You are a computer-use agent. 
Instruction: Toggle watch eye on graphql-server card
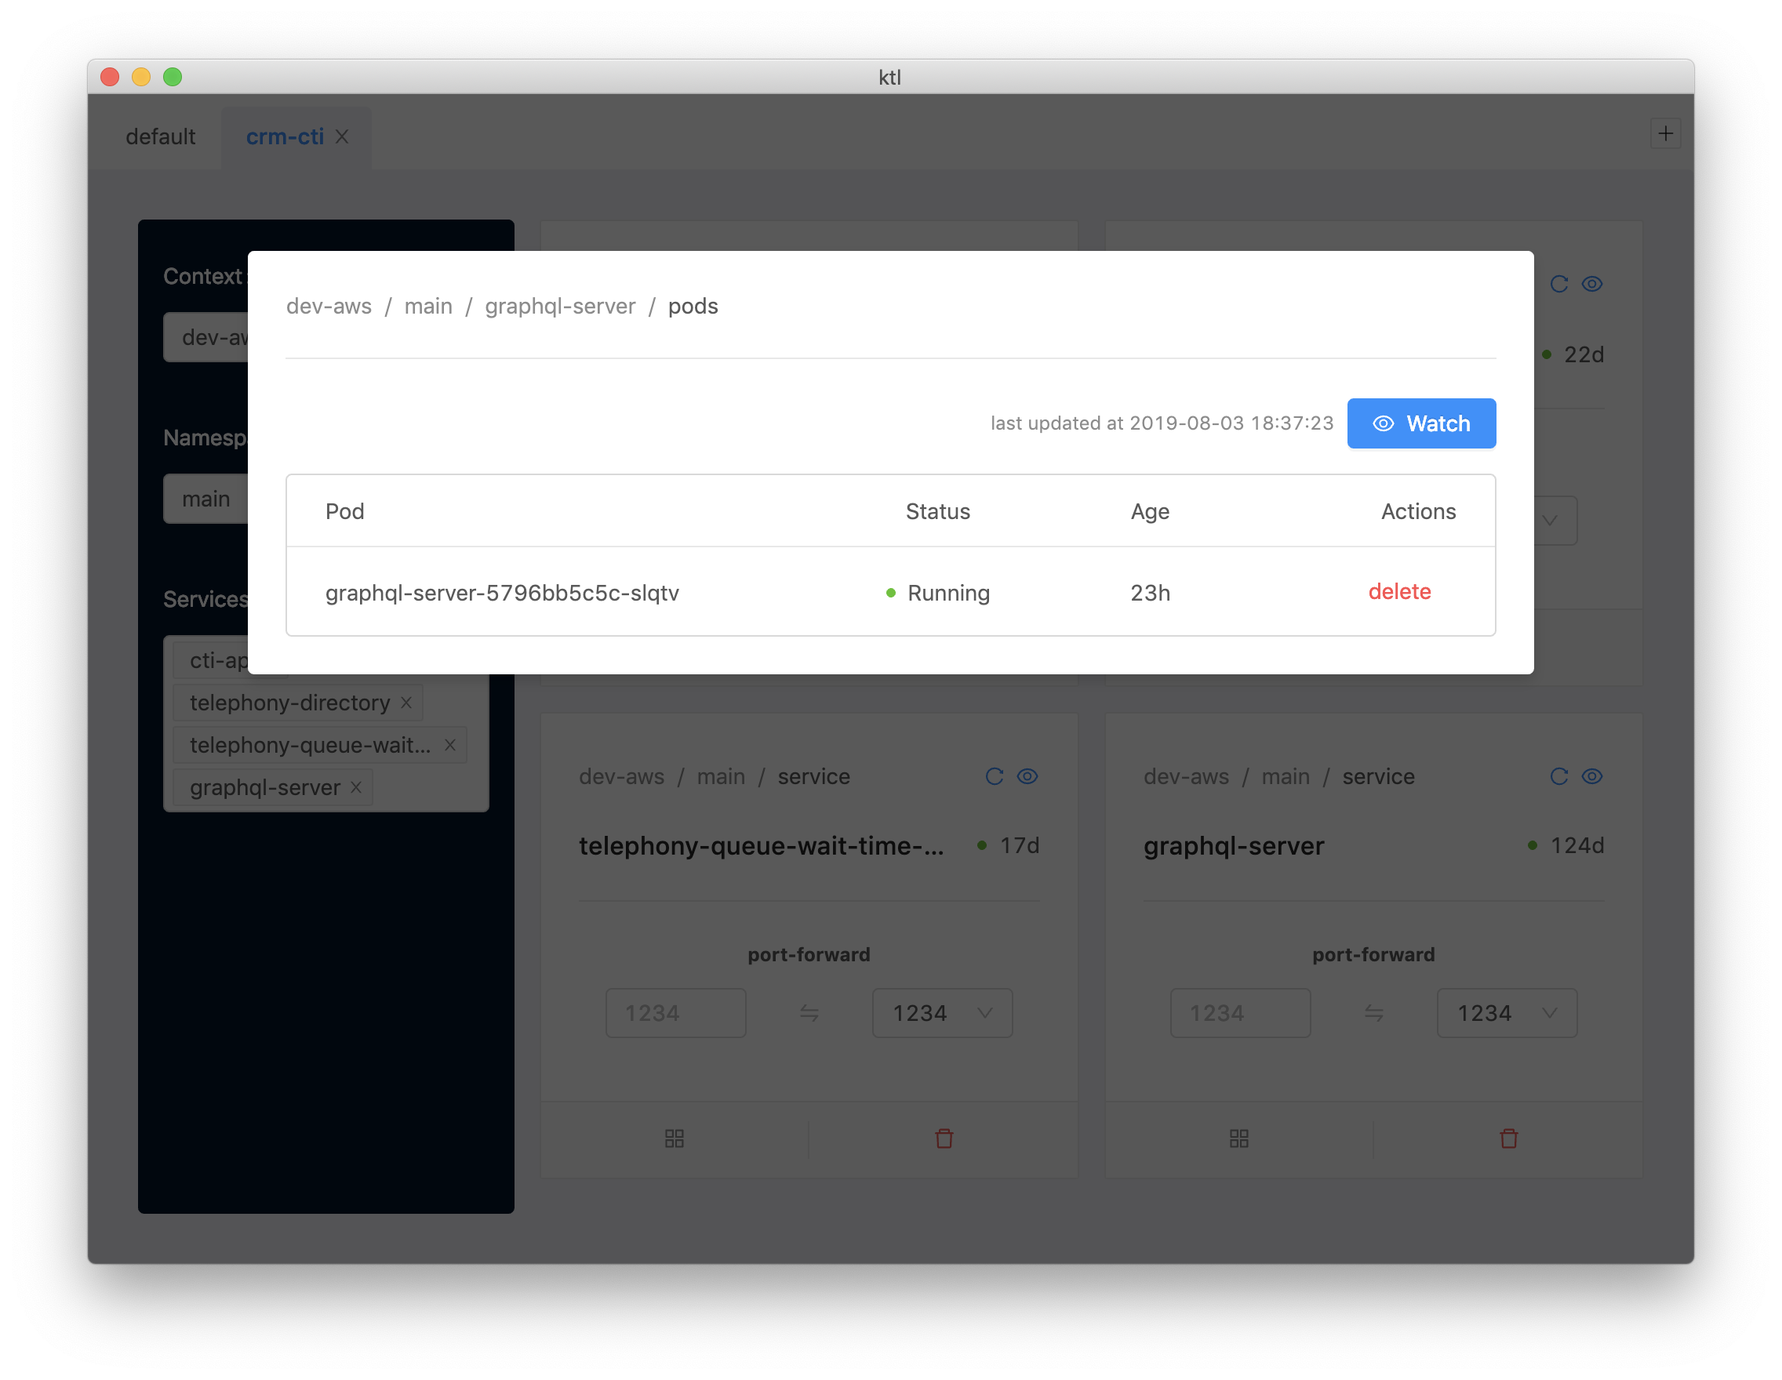coord(1592,776)
